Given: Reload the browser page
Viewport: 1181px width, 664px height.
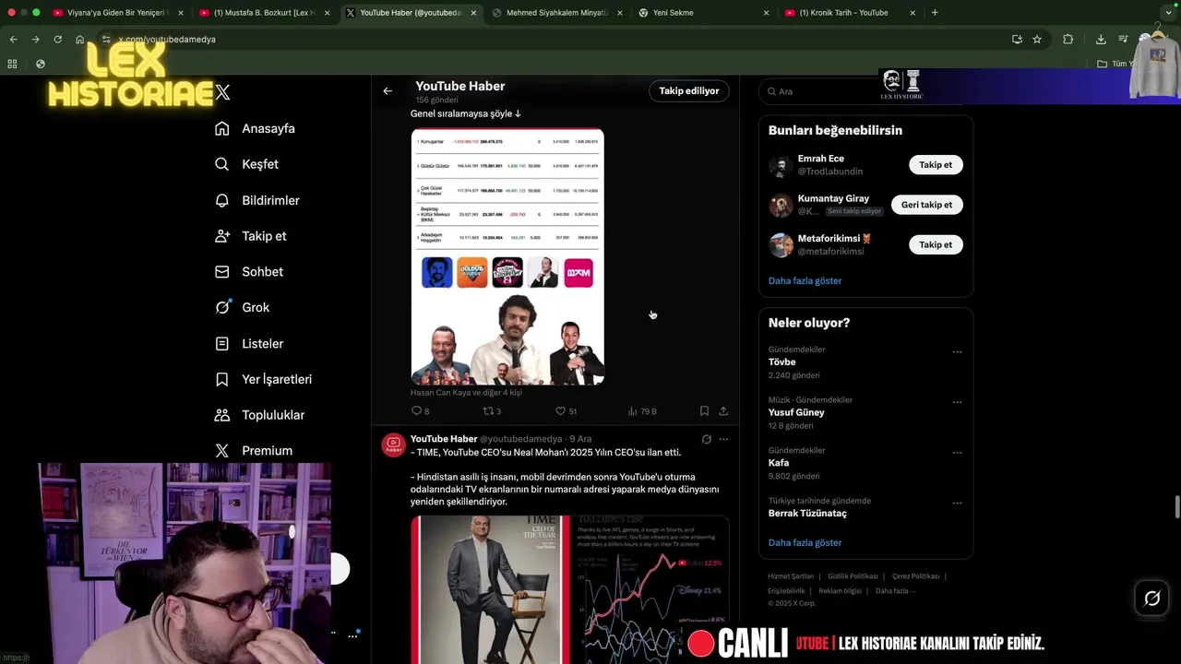Looking at the screenshot, I should pyautogui.click(x=57, y=39).
